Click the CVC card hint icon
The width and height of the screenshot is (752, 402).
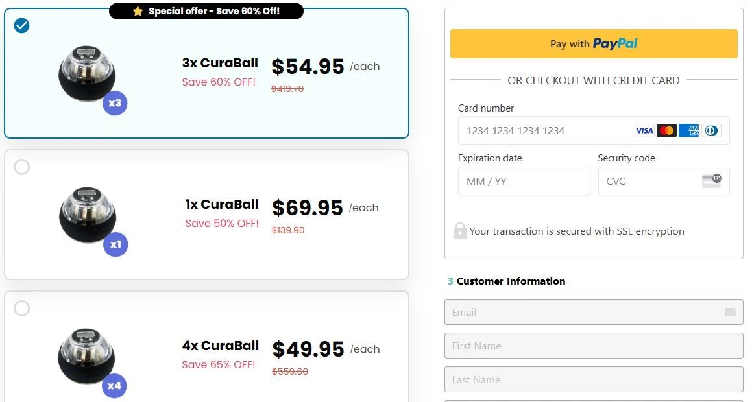[x=711, y=181]
